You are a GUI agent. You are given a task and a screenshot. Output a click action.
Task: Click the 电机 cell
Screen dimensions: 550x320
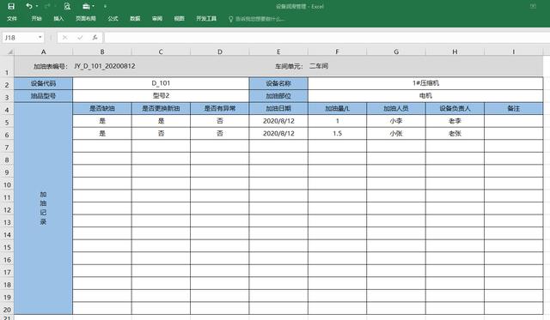pos(425,96)
